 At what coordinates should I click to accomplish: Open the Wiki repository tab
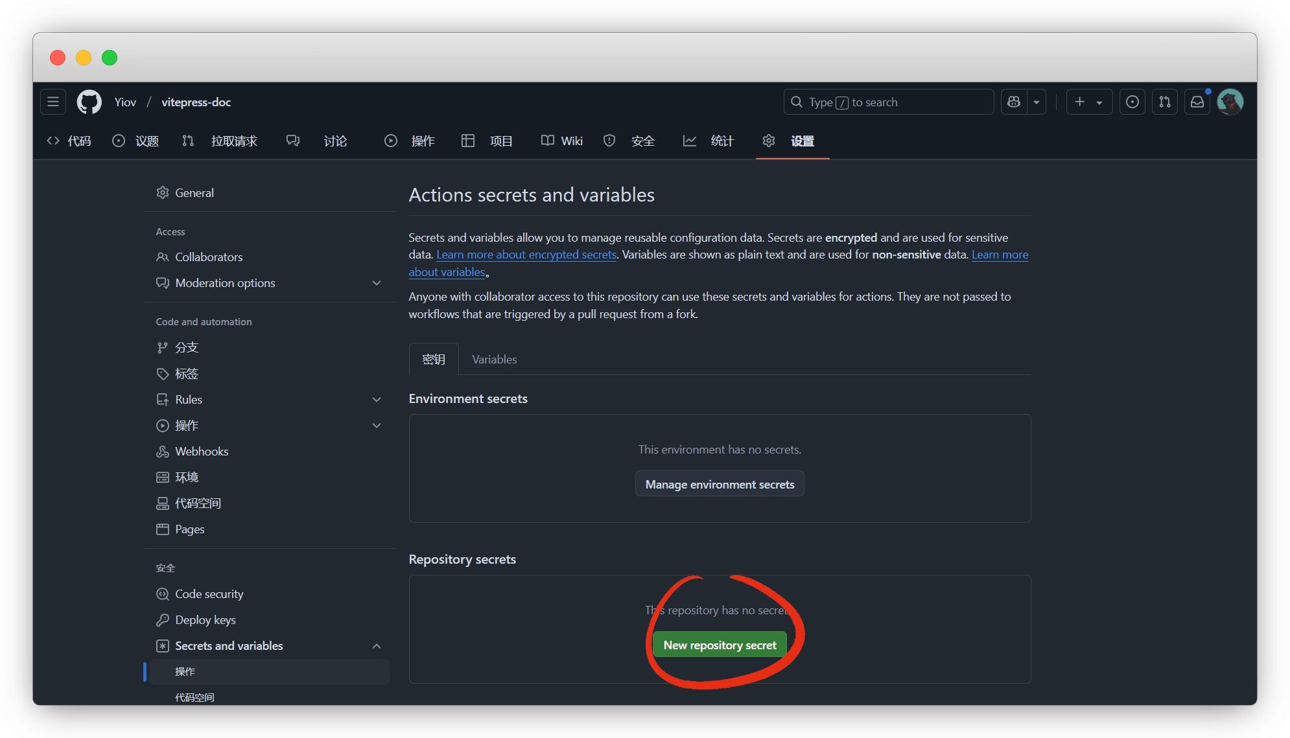pos(562,141)
